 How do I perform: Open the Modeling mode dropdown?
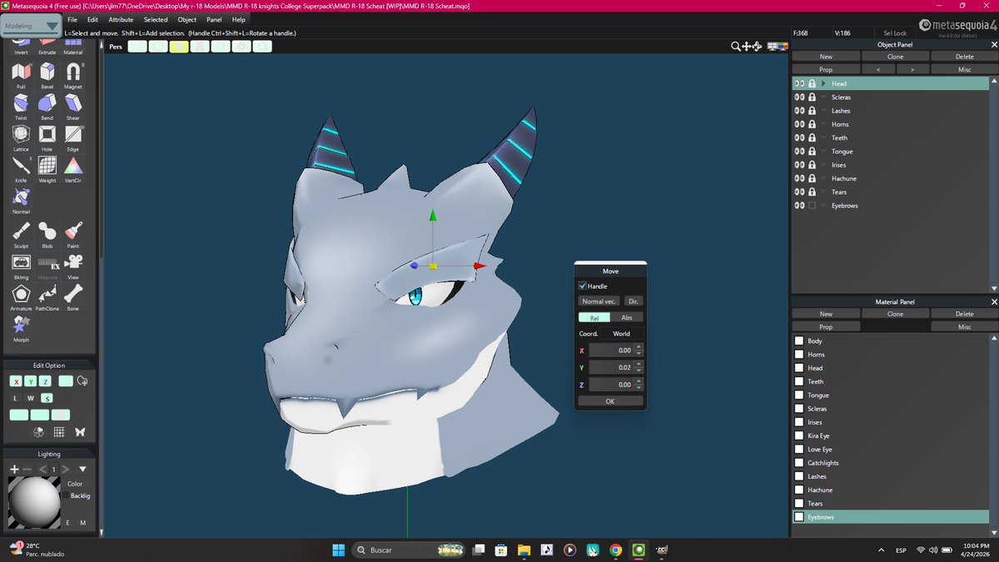click(31, 26)
